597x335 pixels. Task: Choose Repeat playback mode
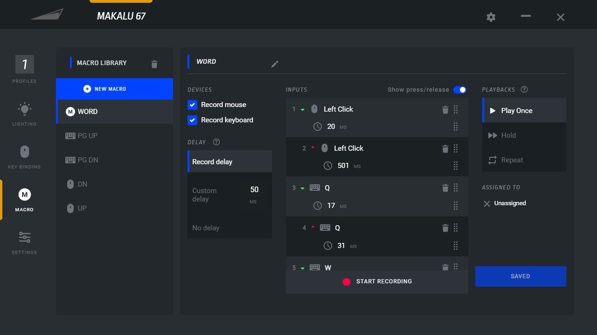coord(524,160)
